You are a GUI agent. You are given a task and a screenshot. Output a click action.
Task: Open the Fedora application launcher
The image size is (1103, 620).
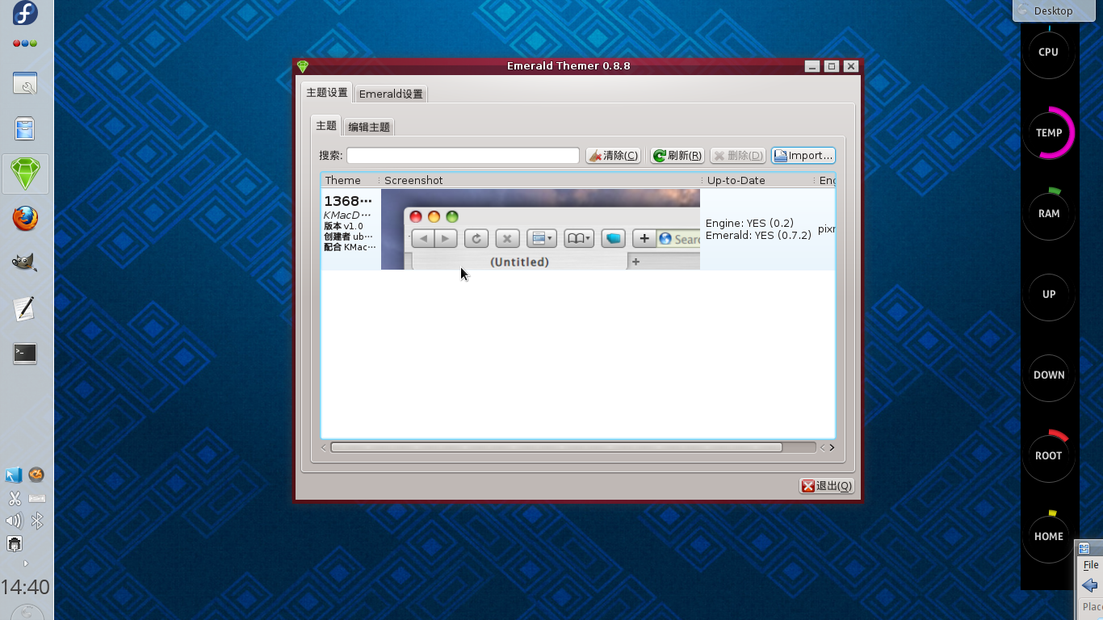[25, 13]
